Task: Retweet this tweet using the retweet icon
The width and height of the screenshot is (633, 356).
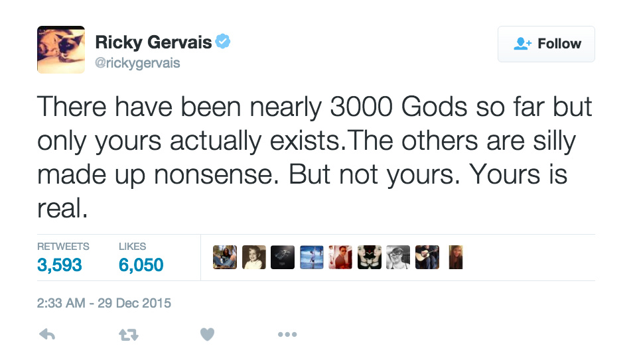Action: coord(128,335)
